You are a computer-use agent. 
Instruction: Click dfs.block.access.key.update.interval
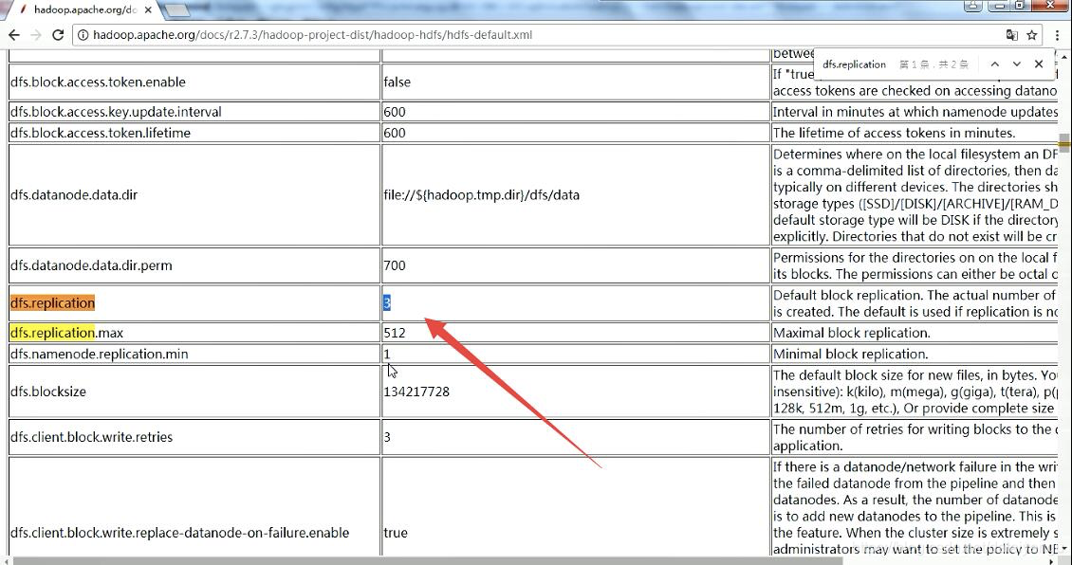click(116, 111)
